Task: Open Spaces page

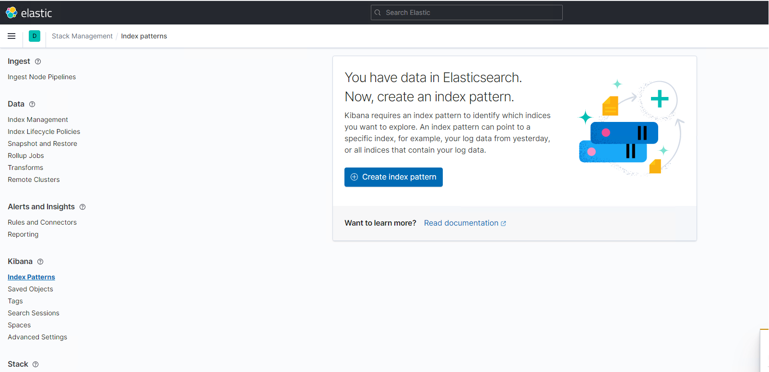Action: coord(19,325)
